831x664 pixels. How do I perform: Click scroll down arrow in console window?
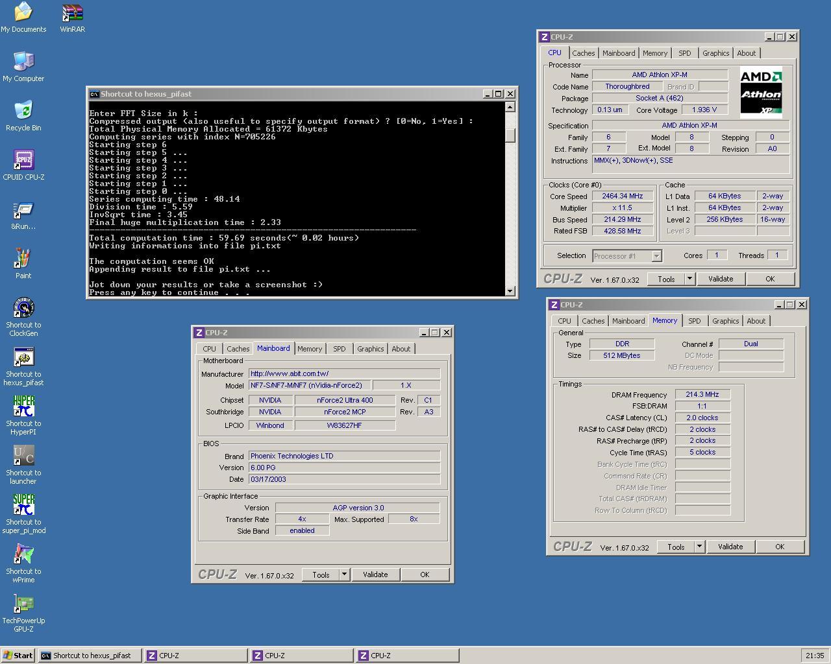[510, 291]
